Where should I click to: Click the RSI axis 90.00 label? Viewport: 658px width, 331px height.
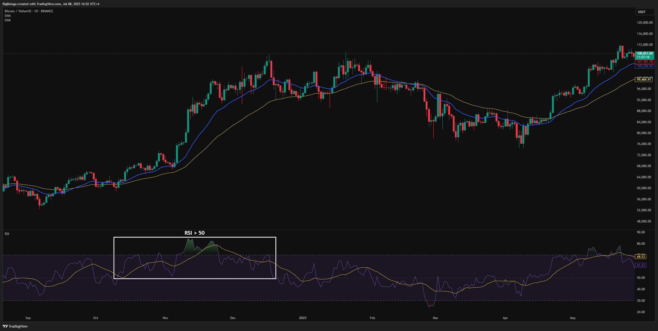click(x=641, y=232)
